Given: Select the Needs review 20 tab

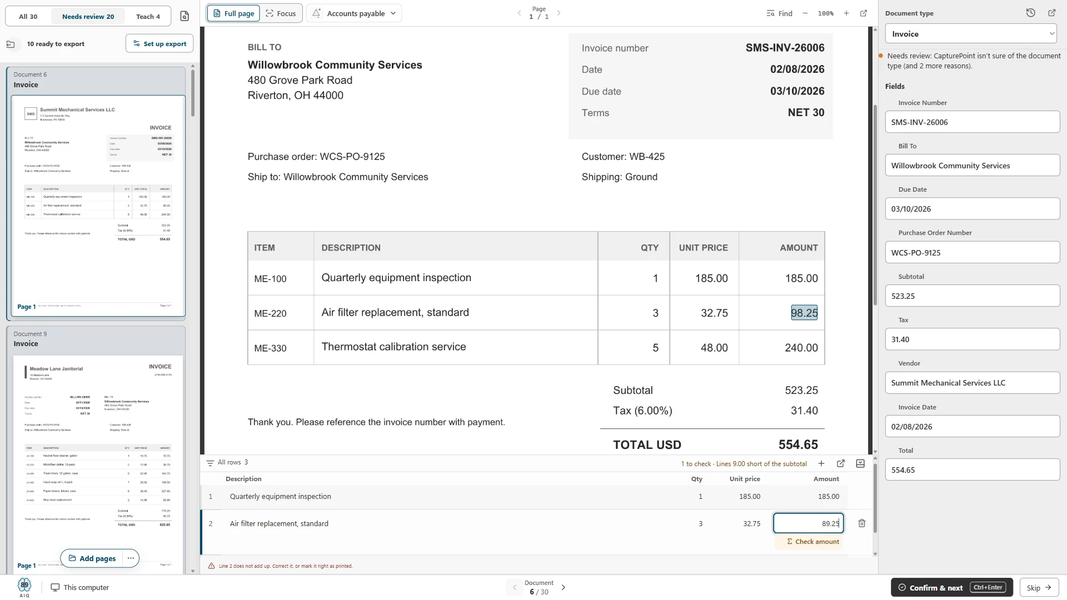Looking at the screenshot, I should 88,16.
